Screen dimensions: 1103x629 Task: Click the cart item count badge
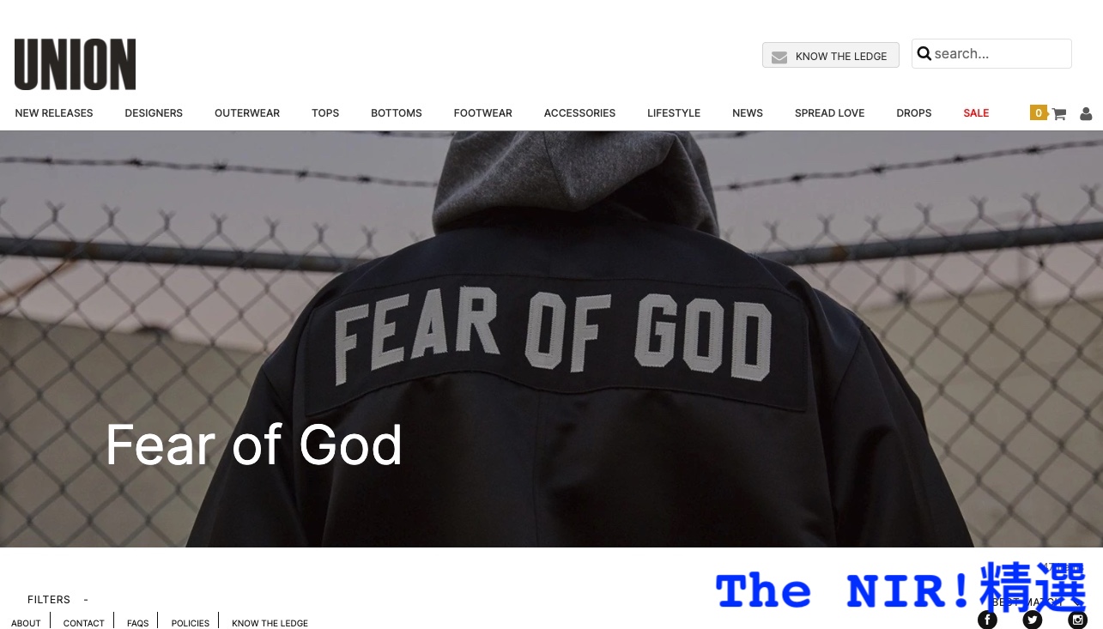(1039, 112)
